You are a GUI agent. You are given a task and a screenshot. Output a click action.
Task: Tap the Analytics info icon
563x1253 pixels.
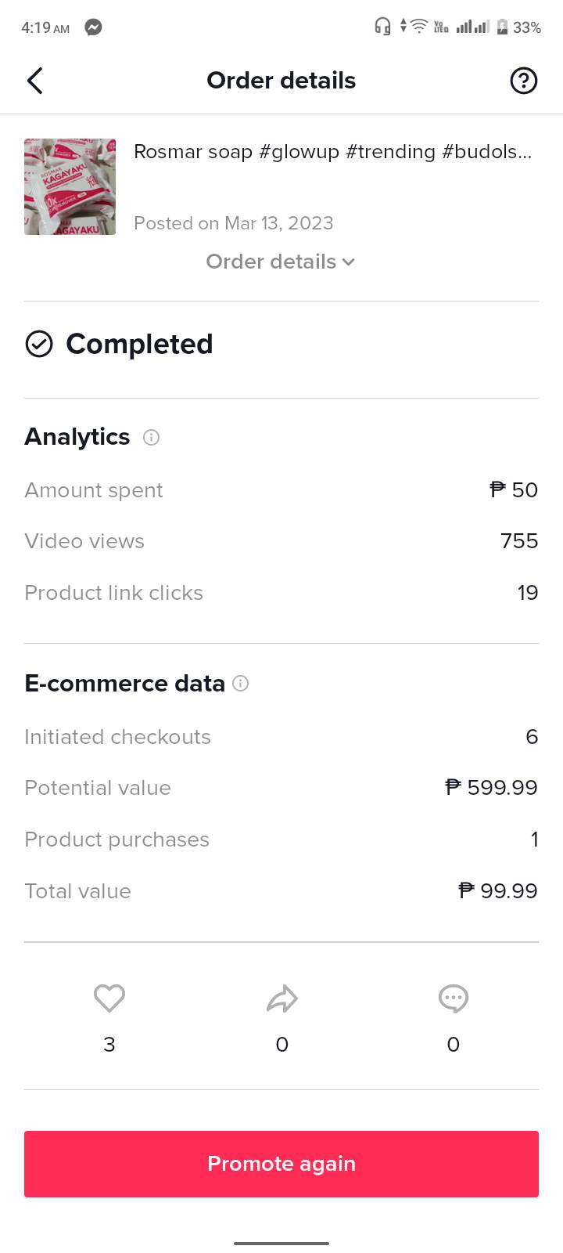151,438
